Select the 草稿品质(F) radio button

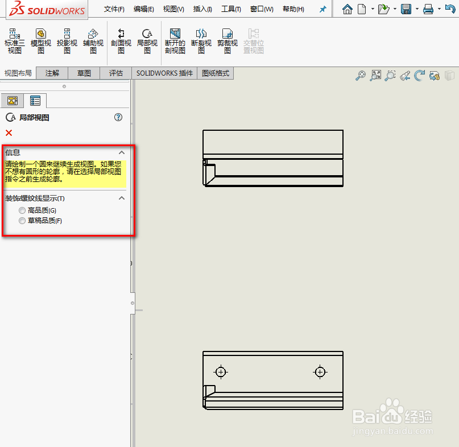coord(22,221)
